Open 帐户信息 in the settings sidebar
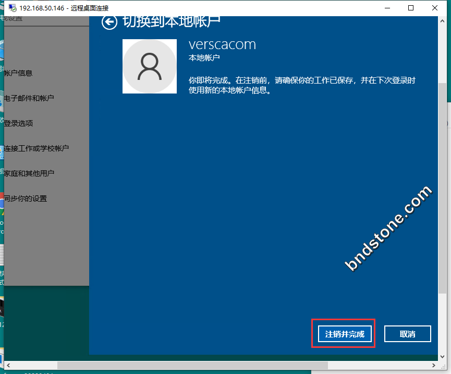 (18, 73)
